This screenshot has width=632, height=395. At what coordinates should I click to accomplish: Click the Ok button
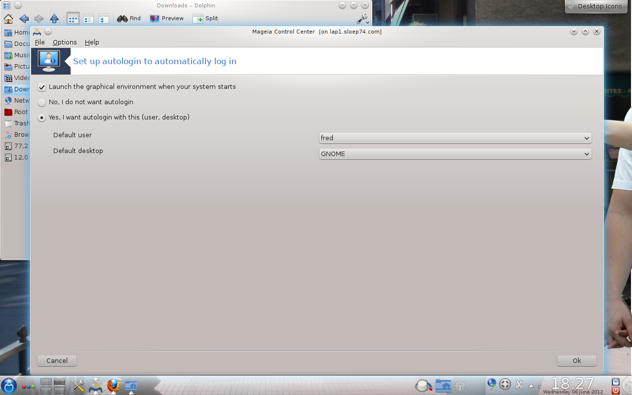577,361
